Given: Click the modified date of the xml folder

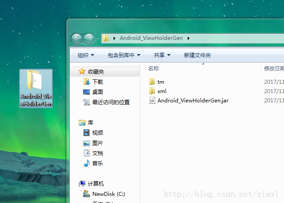Looking at the screenshot, I should coord(274,91).
